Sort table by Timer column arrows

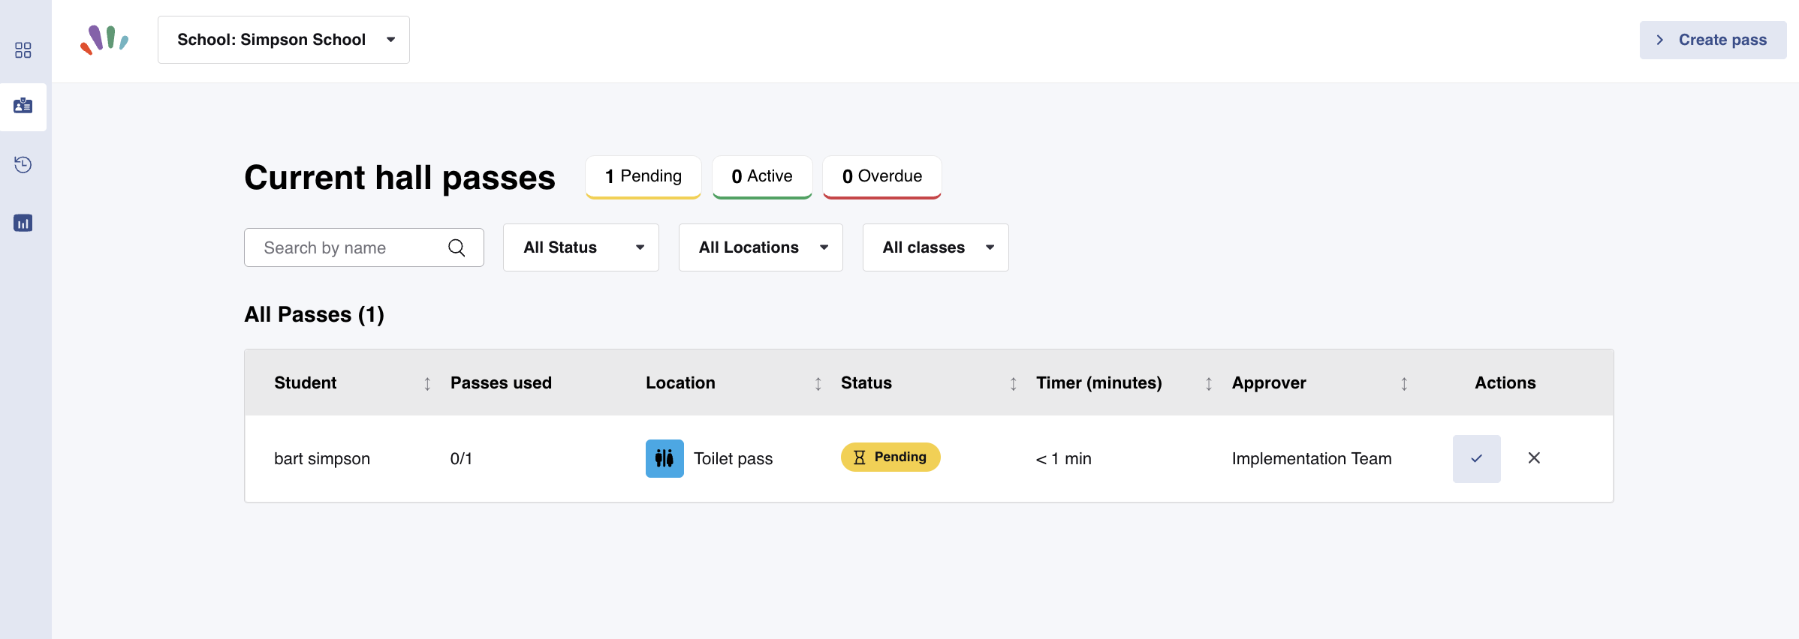[x=1209, y=383]
